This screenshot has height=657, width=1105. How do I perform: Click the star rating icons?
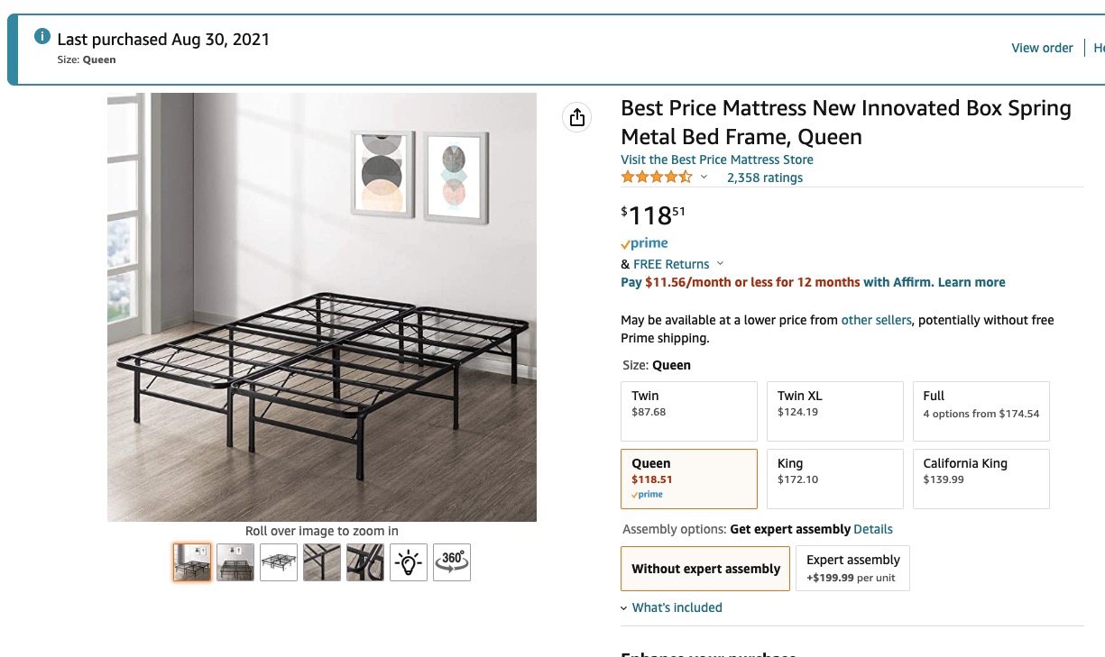pyautogui.click(x=656, y=178)
